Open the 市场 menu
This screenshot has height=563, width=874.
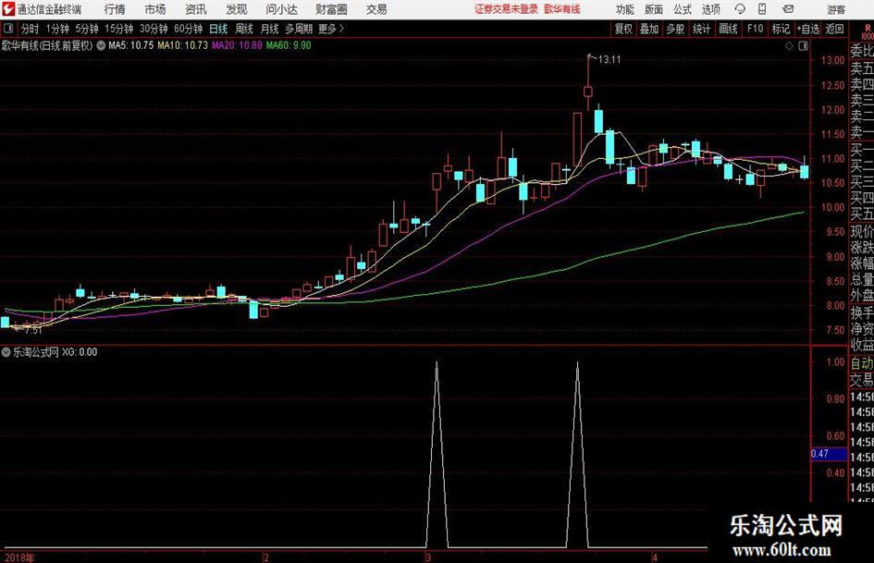pos(155,9)
